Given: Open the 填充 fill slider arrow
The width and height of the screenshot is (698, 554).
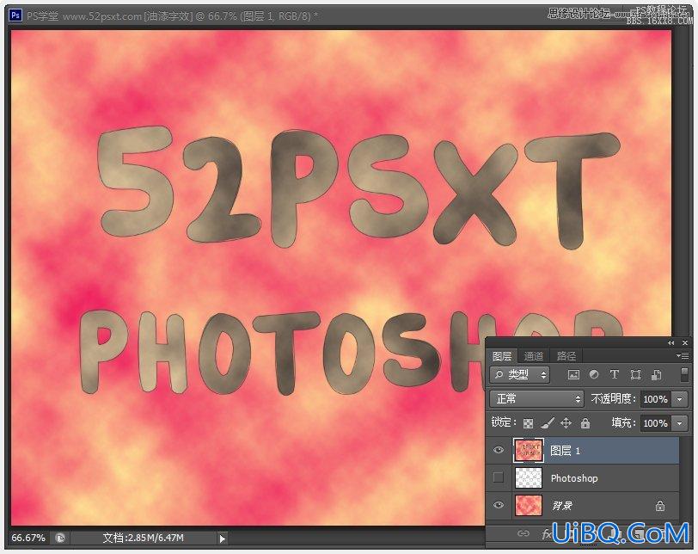Looking at the screenshot, I should 680,423.
